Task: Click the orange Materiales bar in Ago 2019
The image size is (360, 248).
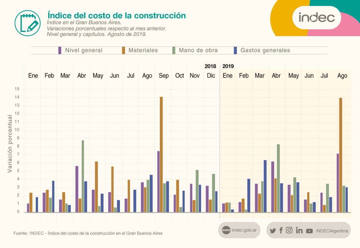Action: (340, 155)
